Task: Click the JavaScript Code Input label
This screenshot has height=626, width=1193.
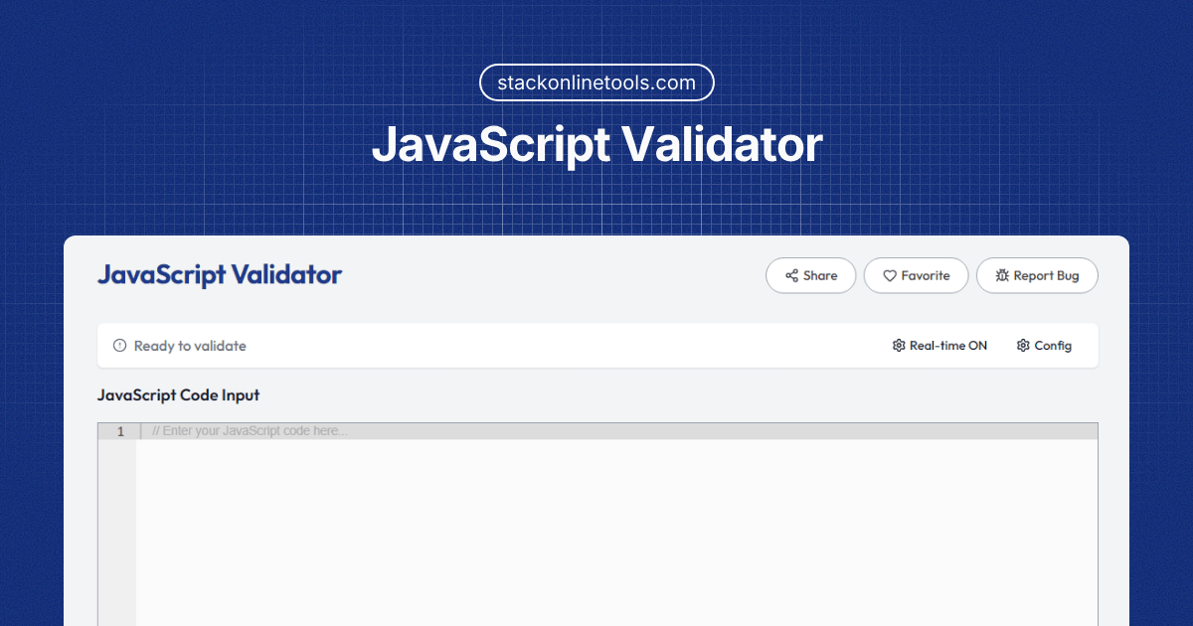Action: coord(178,395)
